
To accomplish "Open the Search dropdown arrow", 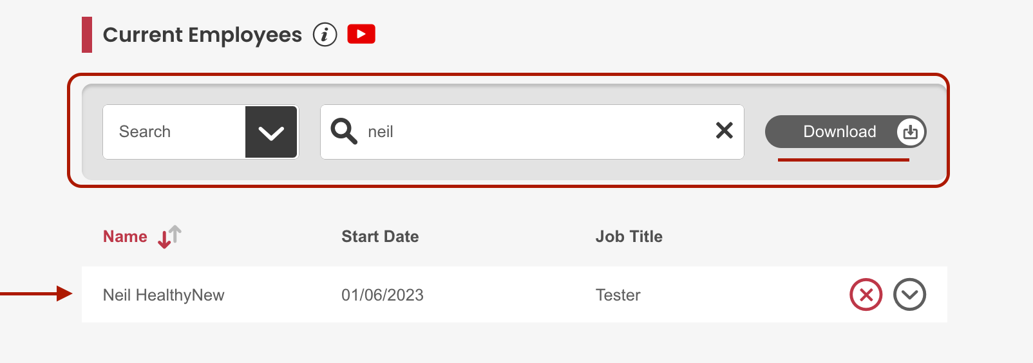I will pos(271,132).
